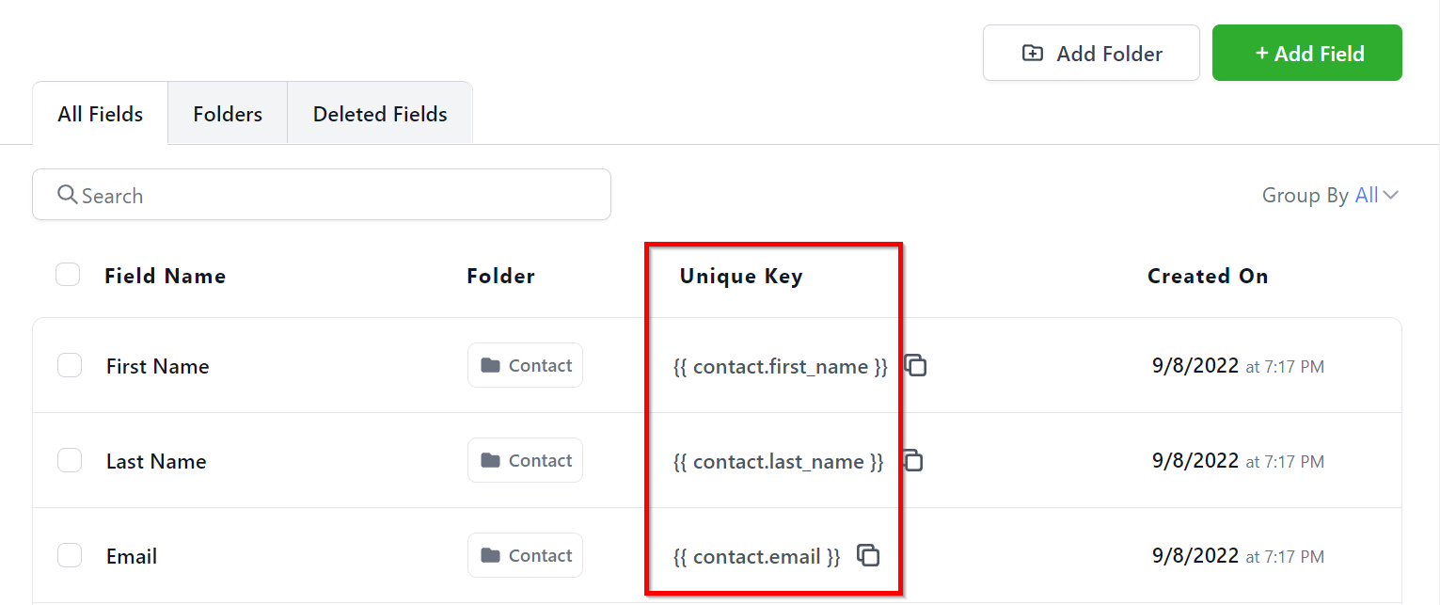1440x605 pixels.
Task: Open the Deleted Fields tab
Action: click(380, 114)
